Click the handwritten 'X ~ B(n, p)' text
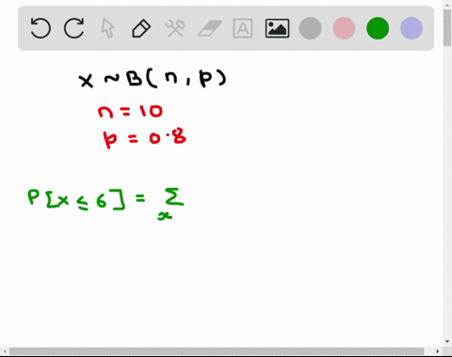The height and width of the screenshot is (357, 452). point(153,79)
